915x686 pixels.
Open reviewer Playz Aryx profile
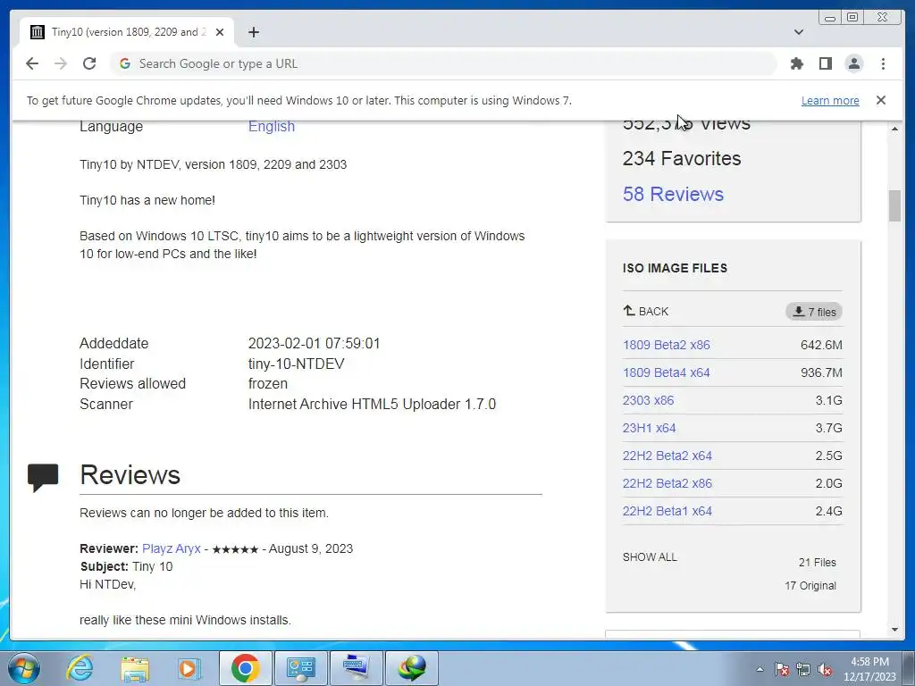(x=171, y=548)
